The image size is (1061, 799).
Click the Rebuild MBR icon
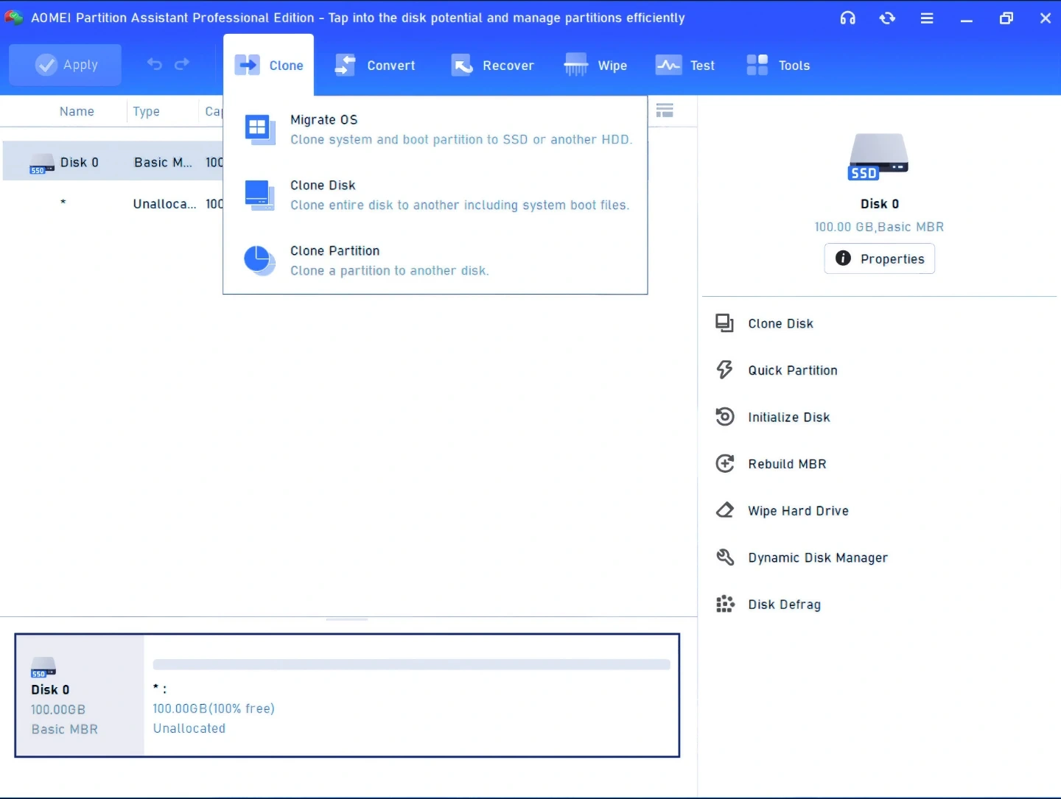[725, 463]
